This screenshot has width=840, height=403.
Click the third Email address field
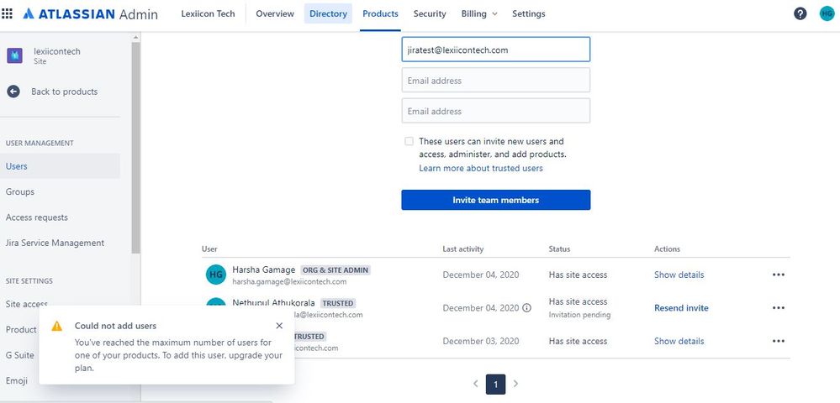point(495,111)
